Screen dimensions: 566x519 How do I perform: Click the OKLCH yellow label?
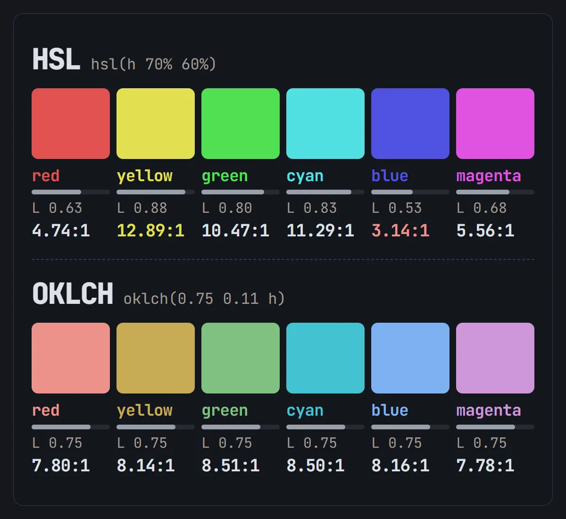(x=145, y=411)
